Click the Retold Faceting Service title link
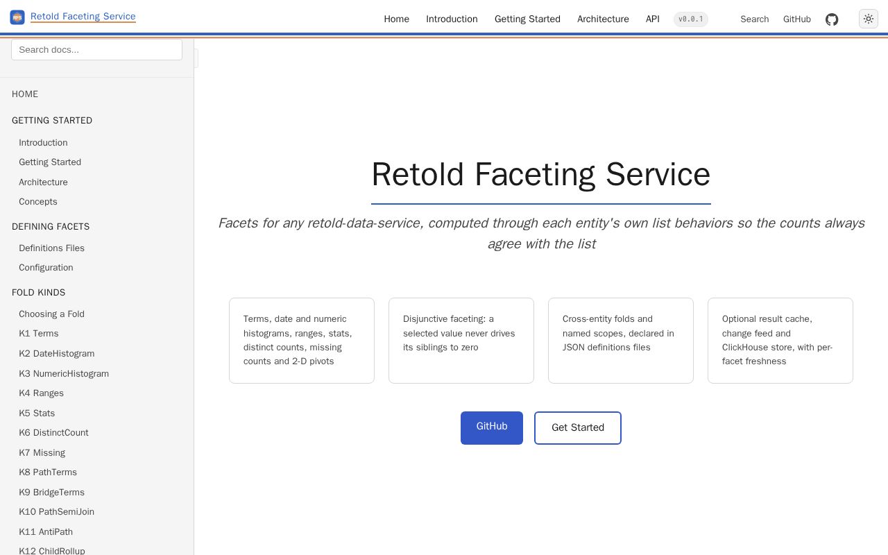The width and height of the screenshot is (888, 555). (x=83, y=17)
